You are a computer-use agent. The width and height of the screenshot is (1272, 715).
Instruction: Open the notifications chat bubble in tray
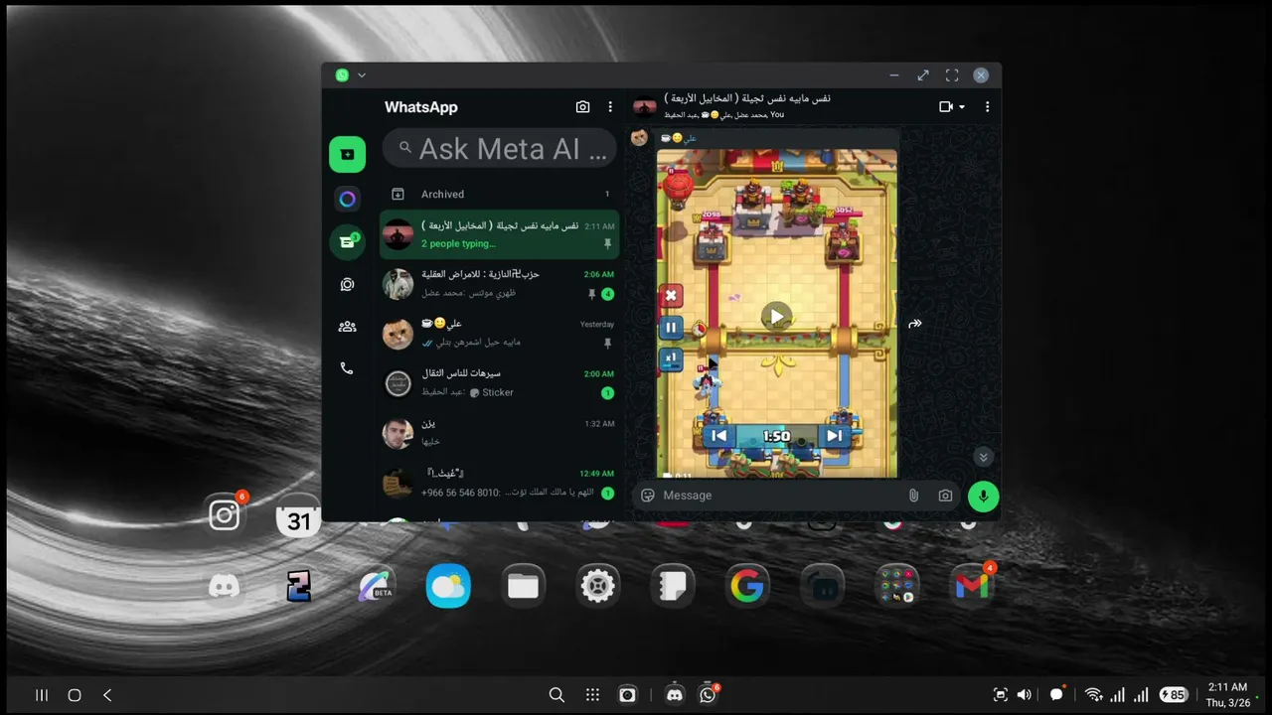pos(1056,694)
